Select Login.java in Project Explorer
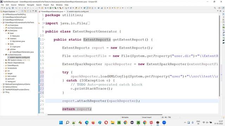This screenshot has height=126, width=225. pos(16,47)
